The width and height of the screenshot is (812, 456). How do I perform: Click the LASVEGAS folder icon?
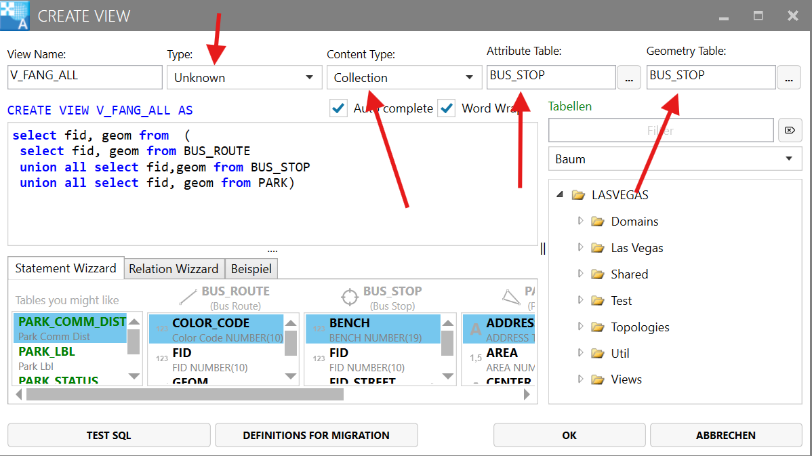[578, 195]
